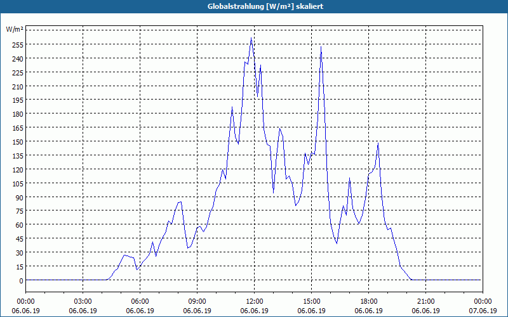508x317 pixels.
Task: Click the 06.06.19 date under 09:00
Action: click(x=197, y=311)
